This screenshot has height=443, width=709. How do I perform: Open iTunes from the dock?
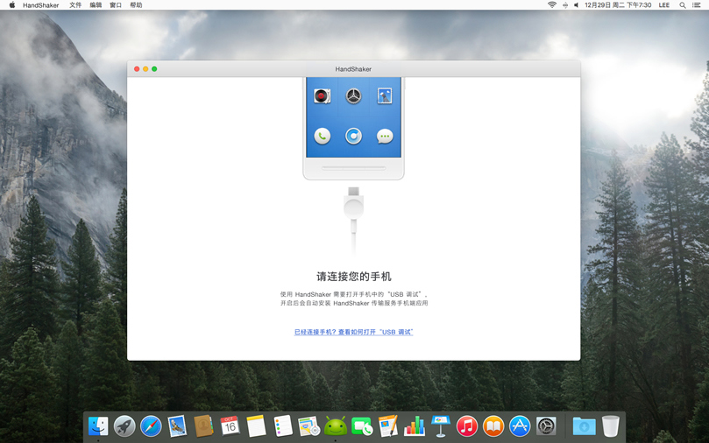click(x=467, y=426)
